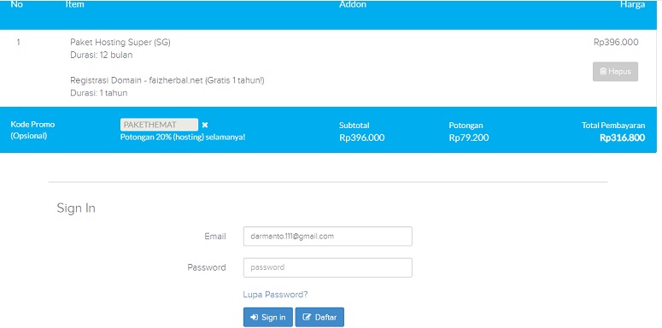The width and height of the screenshot is (662, 328).
Task: Open registration via Daftar button
Action: (319, 317)
